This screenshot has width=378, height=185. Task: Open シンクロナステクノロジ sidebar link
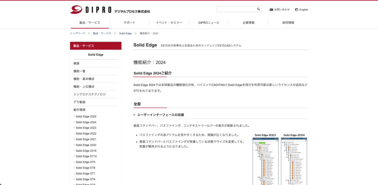pyautogui.click(x=89, y=94)
